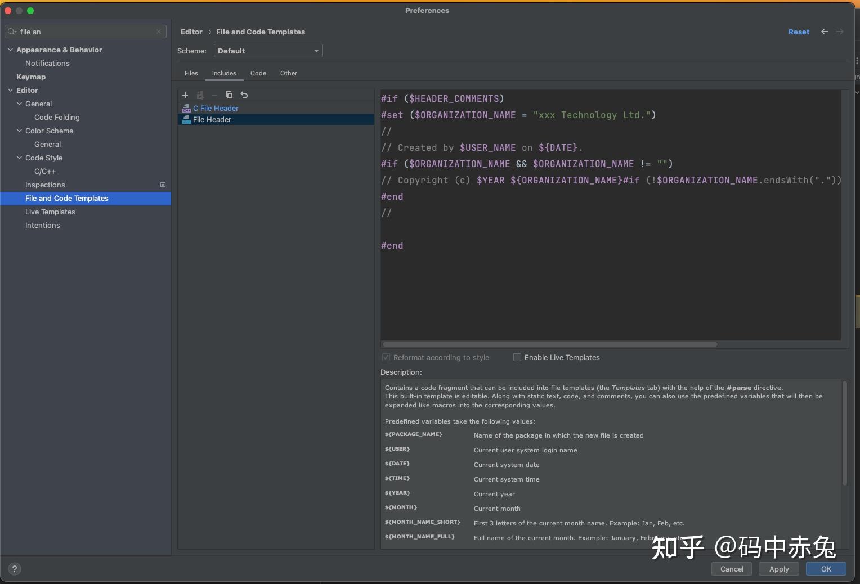The height and width of the screenshot is (584, 860).
Task: Click the Cancel button
Action: click(x=732, y=569)
